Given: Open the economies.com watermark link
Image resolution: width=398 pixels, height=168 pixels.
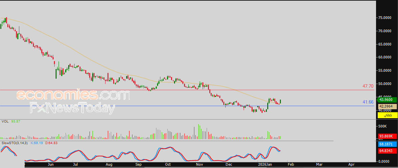Looking at the screenshot, I should coord(73,95).
